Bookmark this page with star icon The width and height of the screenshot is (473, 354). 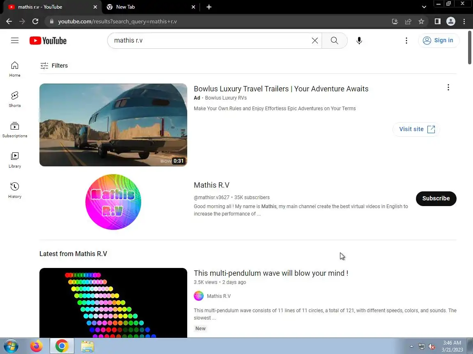[421, 21]
